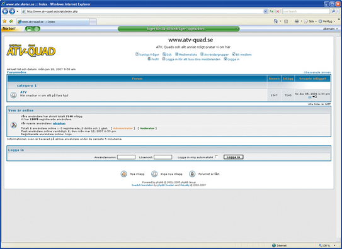Click the red Stop loading icon

pyautogui.click(x=278, y=11)
